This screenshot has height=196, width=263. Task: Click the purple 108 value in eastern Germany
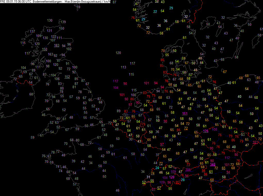[214, 129]
